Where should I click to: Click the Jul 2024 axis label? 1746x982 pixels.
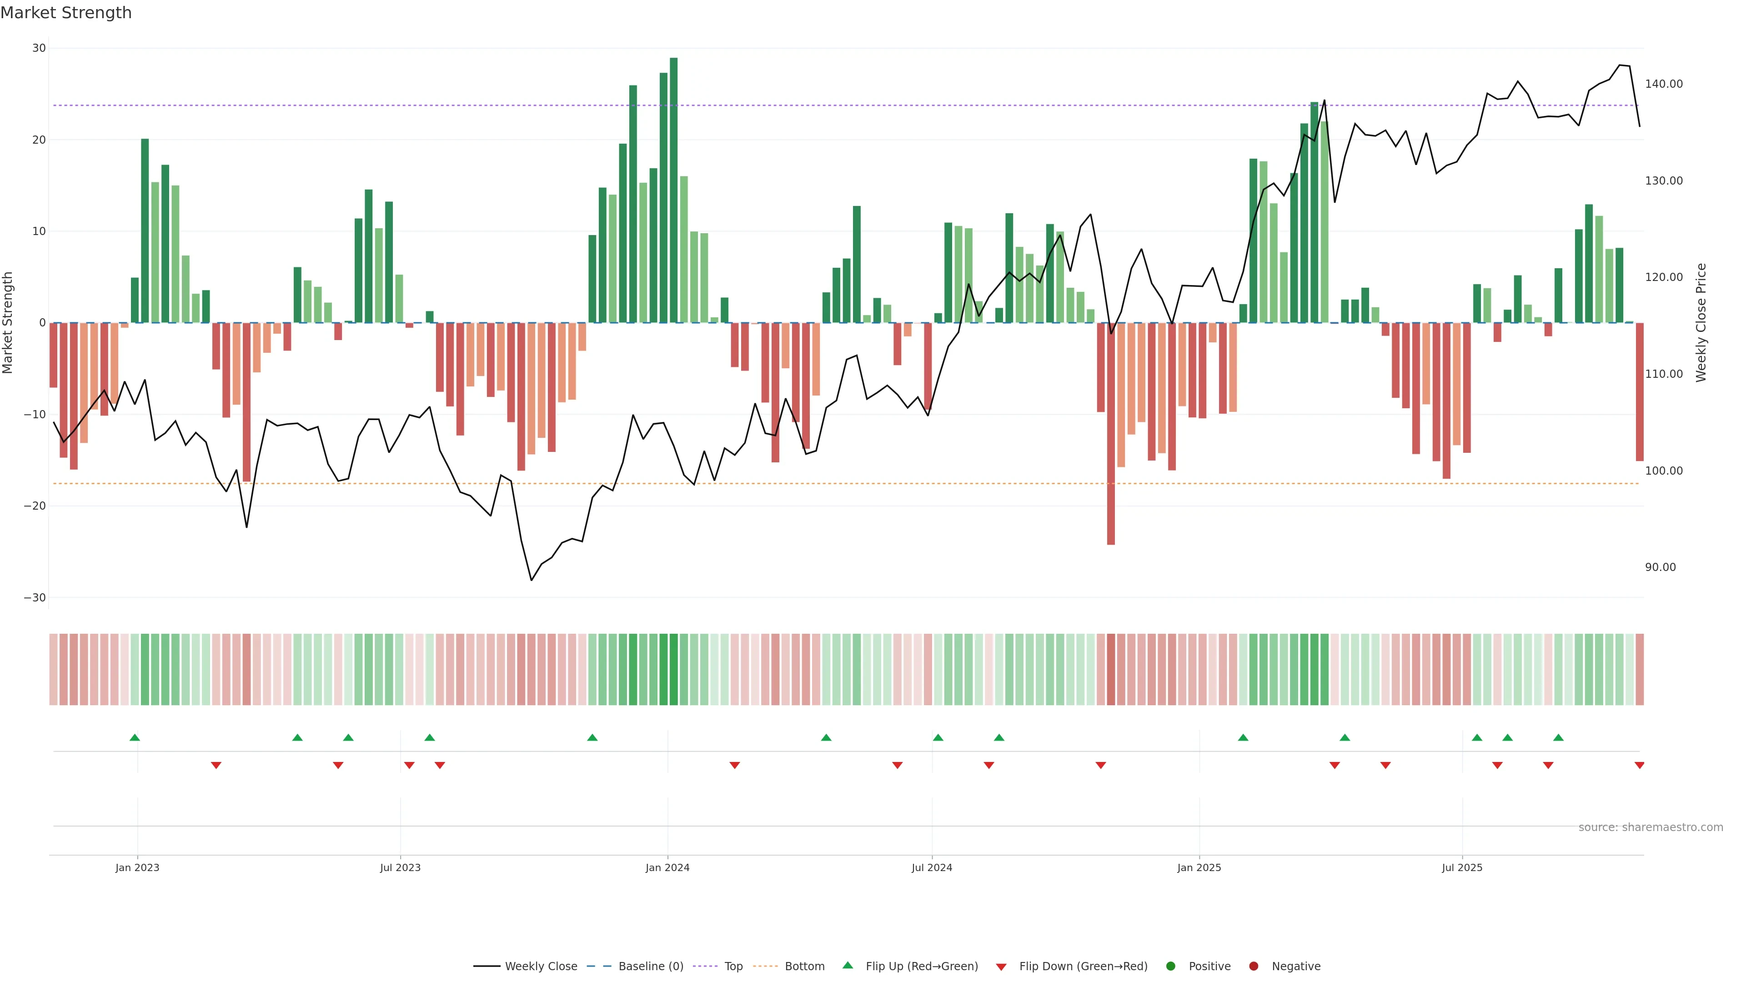tap(931, 867)
